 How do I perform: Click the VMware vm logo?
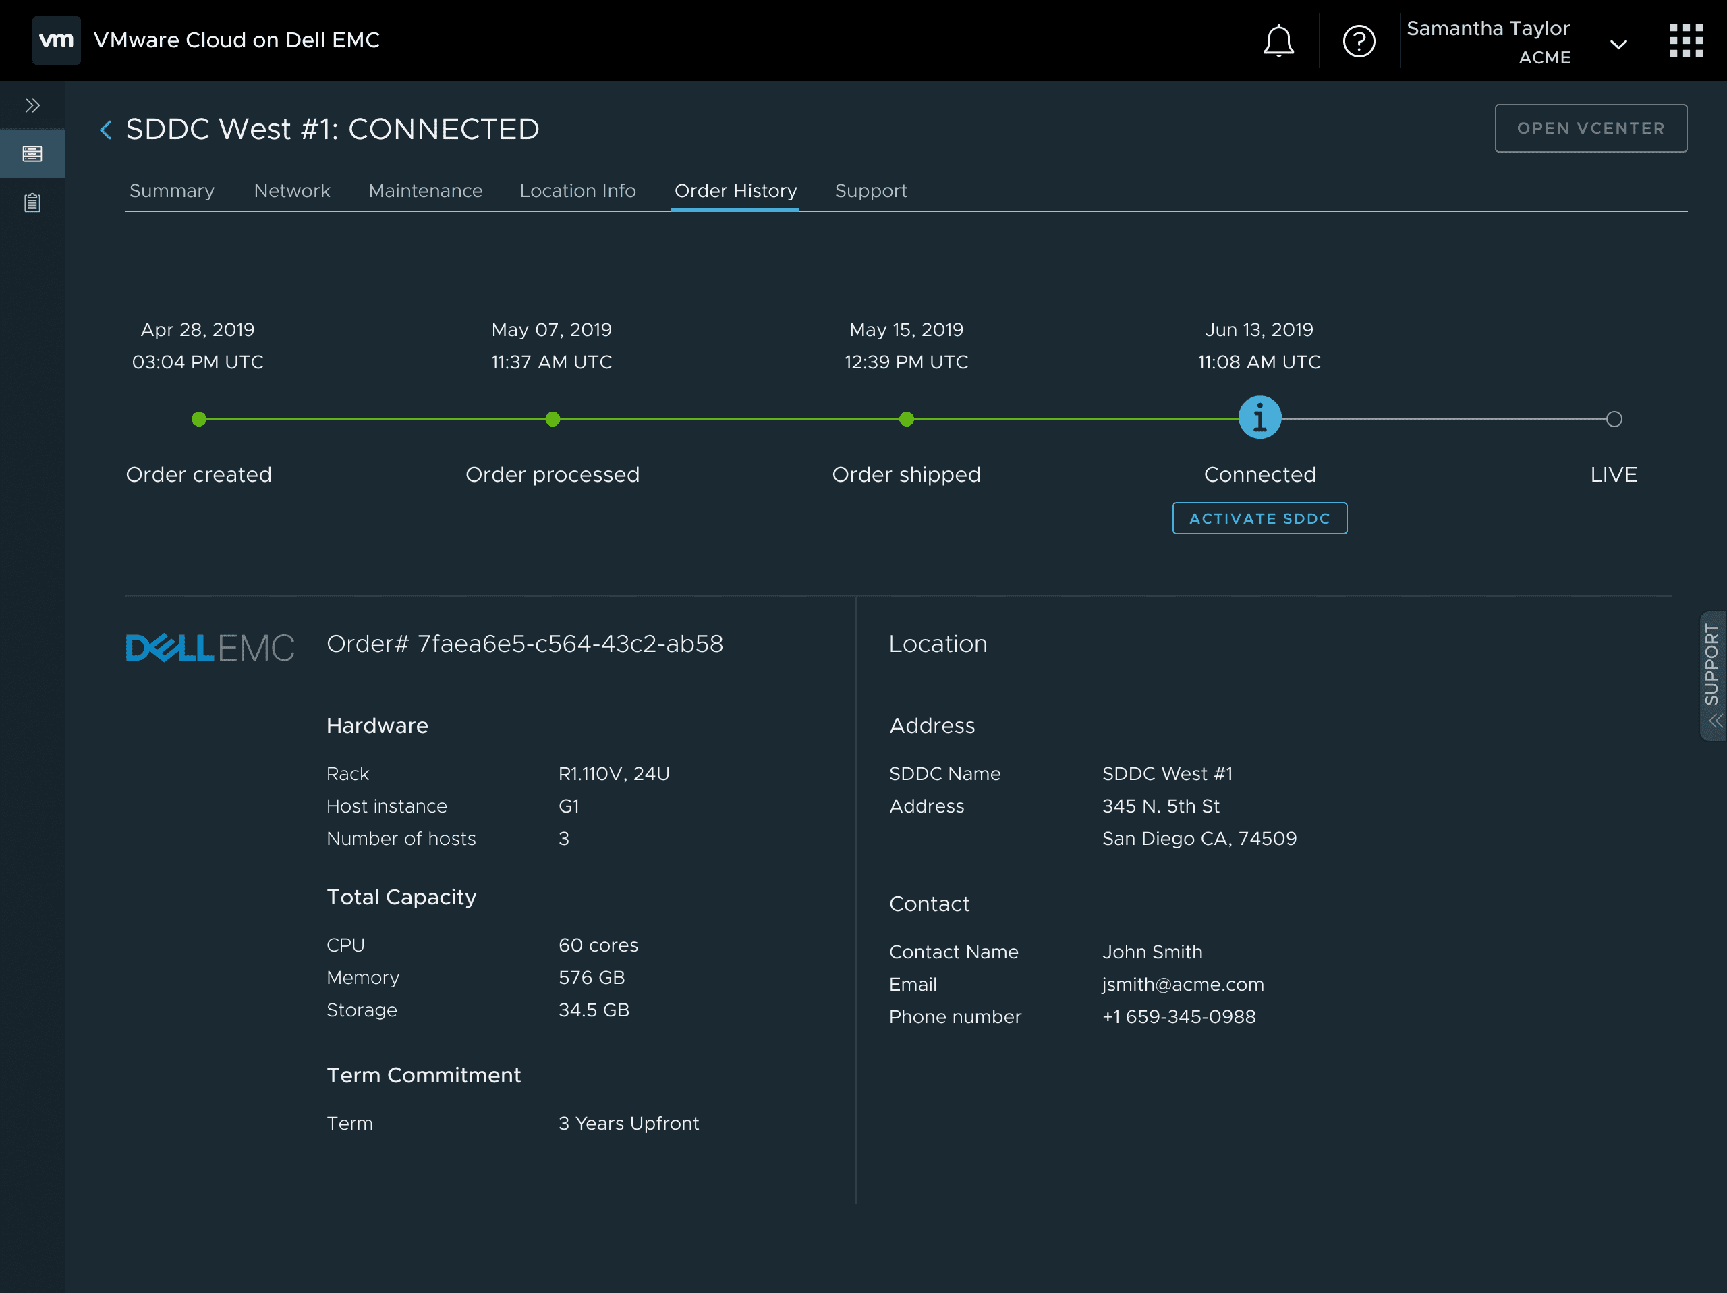[x=56, y=40]
